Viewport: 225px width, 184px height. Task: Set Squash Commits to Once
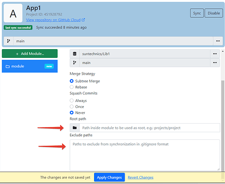71,106
